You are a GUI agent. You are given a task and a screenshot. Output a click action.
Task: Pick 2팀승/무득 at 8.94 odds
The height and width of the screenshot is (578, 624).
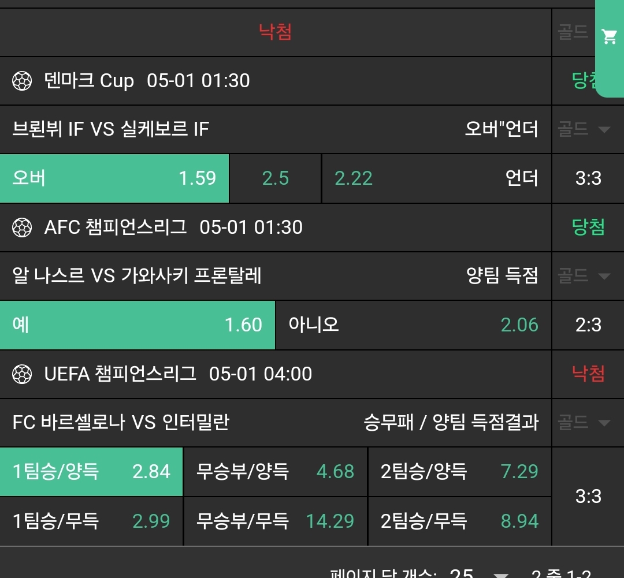tap(459, 521)
